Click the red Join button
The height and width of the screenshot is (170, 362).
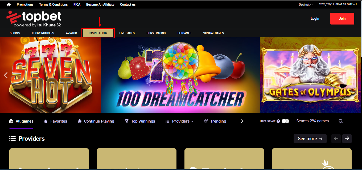pyautogui.click(x=342, y=18)
